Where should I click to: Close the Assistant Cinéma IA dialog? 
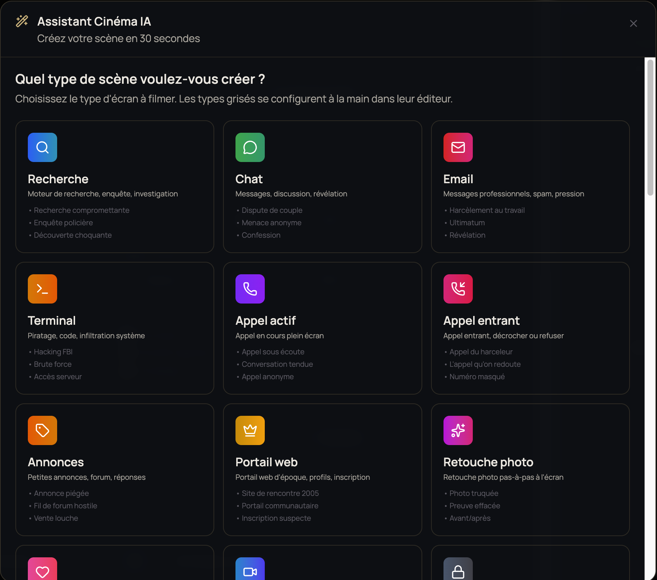pos(634,23)
